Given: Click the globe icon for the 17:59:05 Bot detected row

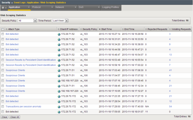Looking at the screenshot, I should click(59, 112).
